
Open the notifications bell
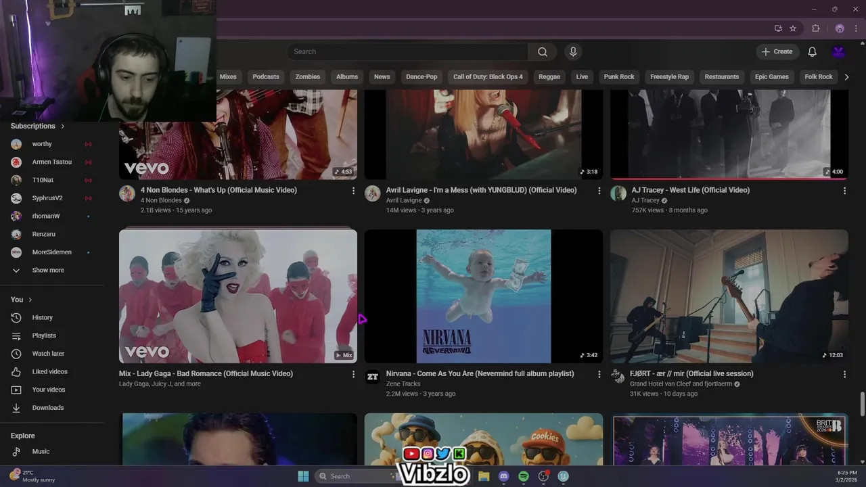[x=813, y=52]
